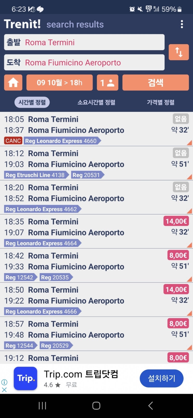
Task: Tap Android back navigation button
Action: click(x=150, y=406)
